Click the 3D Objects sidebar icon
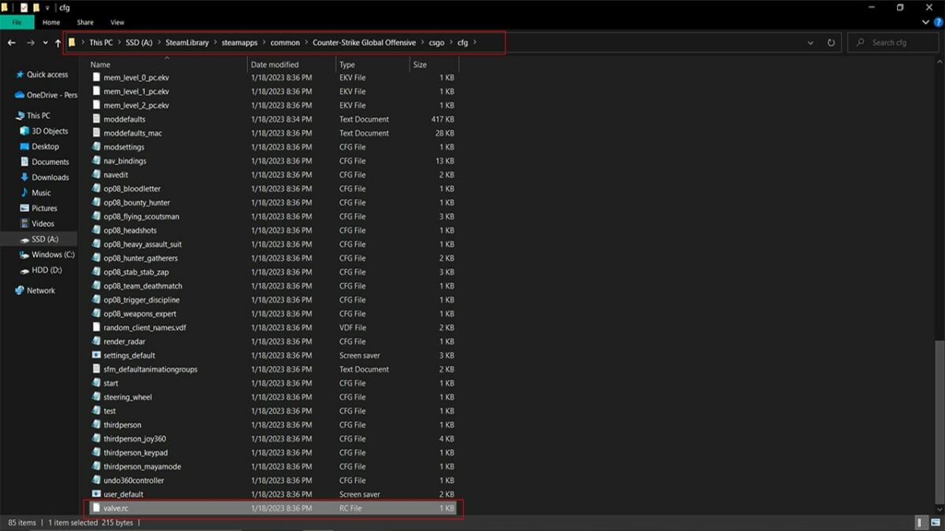 tap(24, 131)
